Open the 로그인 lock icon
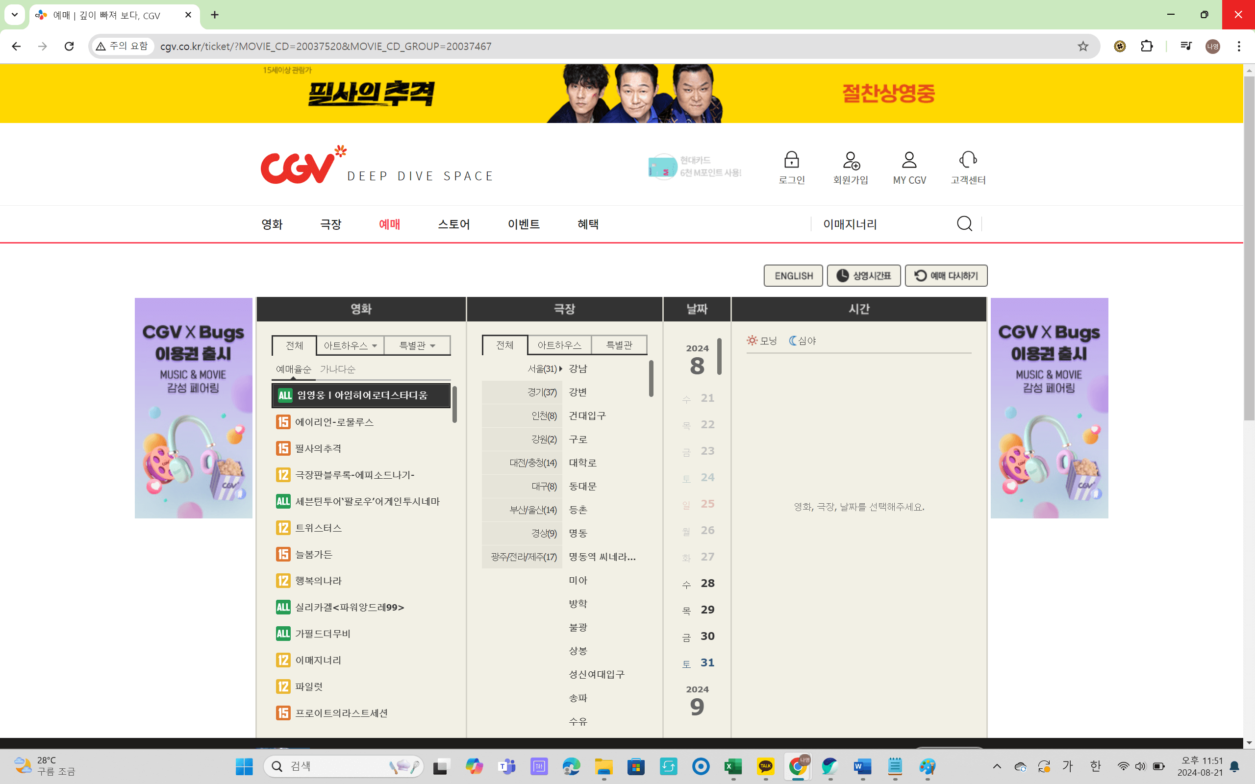Screen dimensions: 1255x784 coord(791,160)
